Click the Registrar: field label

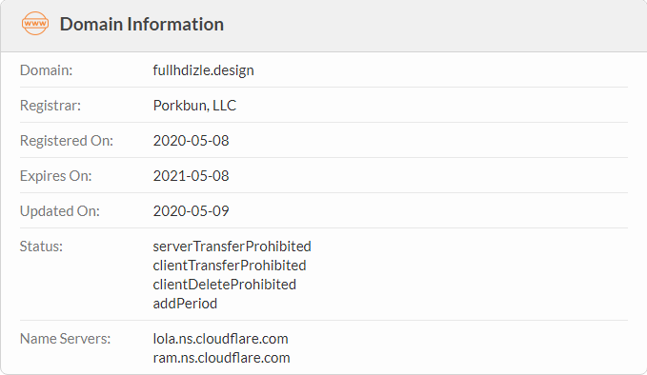[51, 106]
